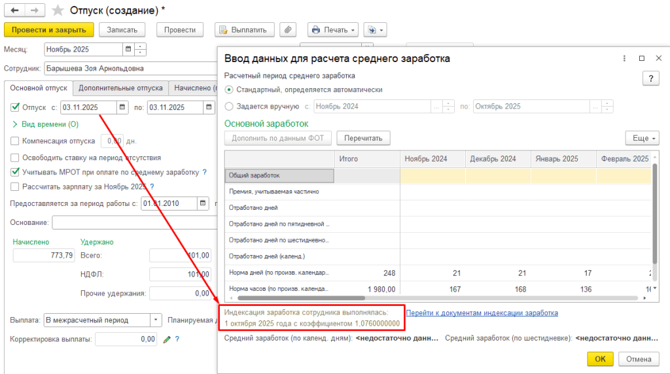Click Провести и закрыть button

tap(48, 30)
